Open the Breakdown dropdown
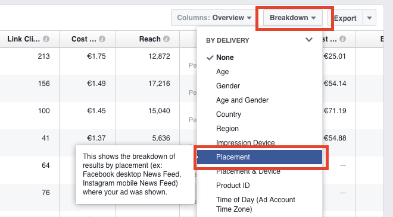The height and width of the screenshot is (217, 393). [x=293, y=18]
